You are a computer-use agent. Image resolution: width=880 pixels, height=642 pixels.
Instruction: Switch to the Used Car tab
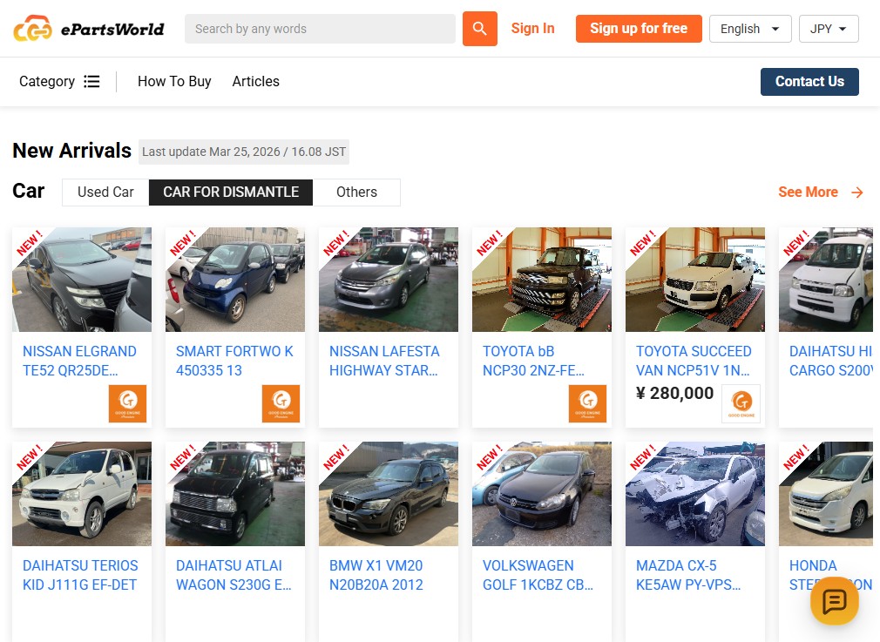tap(107, 192)
